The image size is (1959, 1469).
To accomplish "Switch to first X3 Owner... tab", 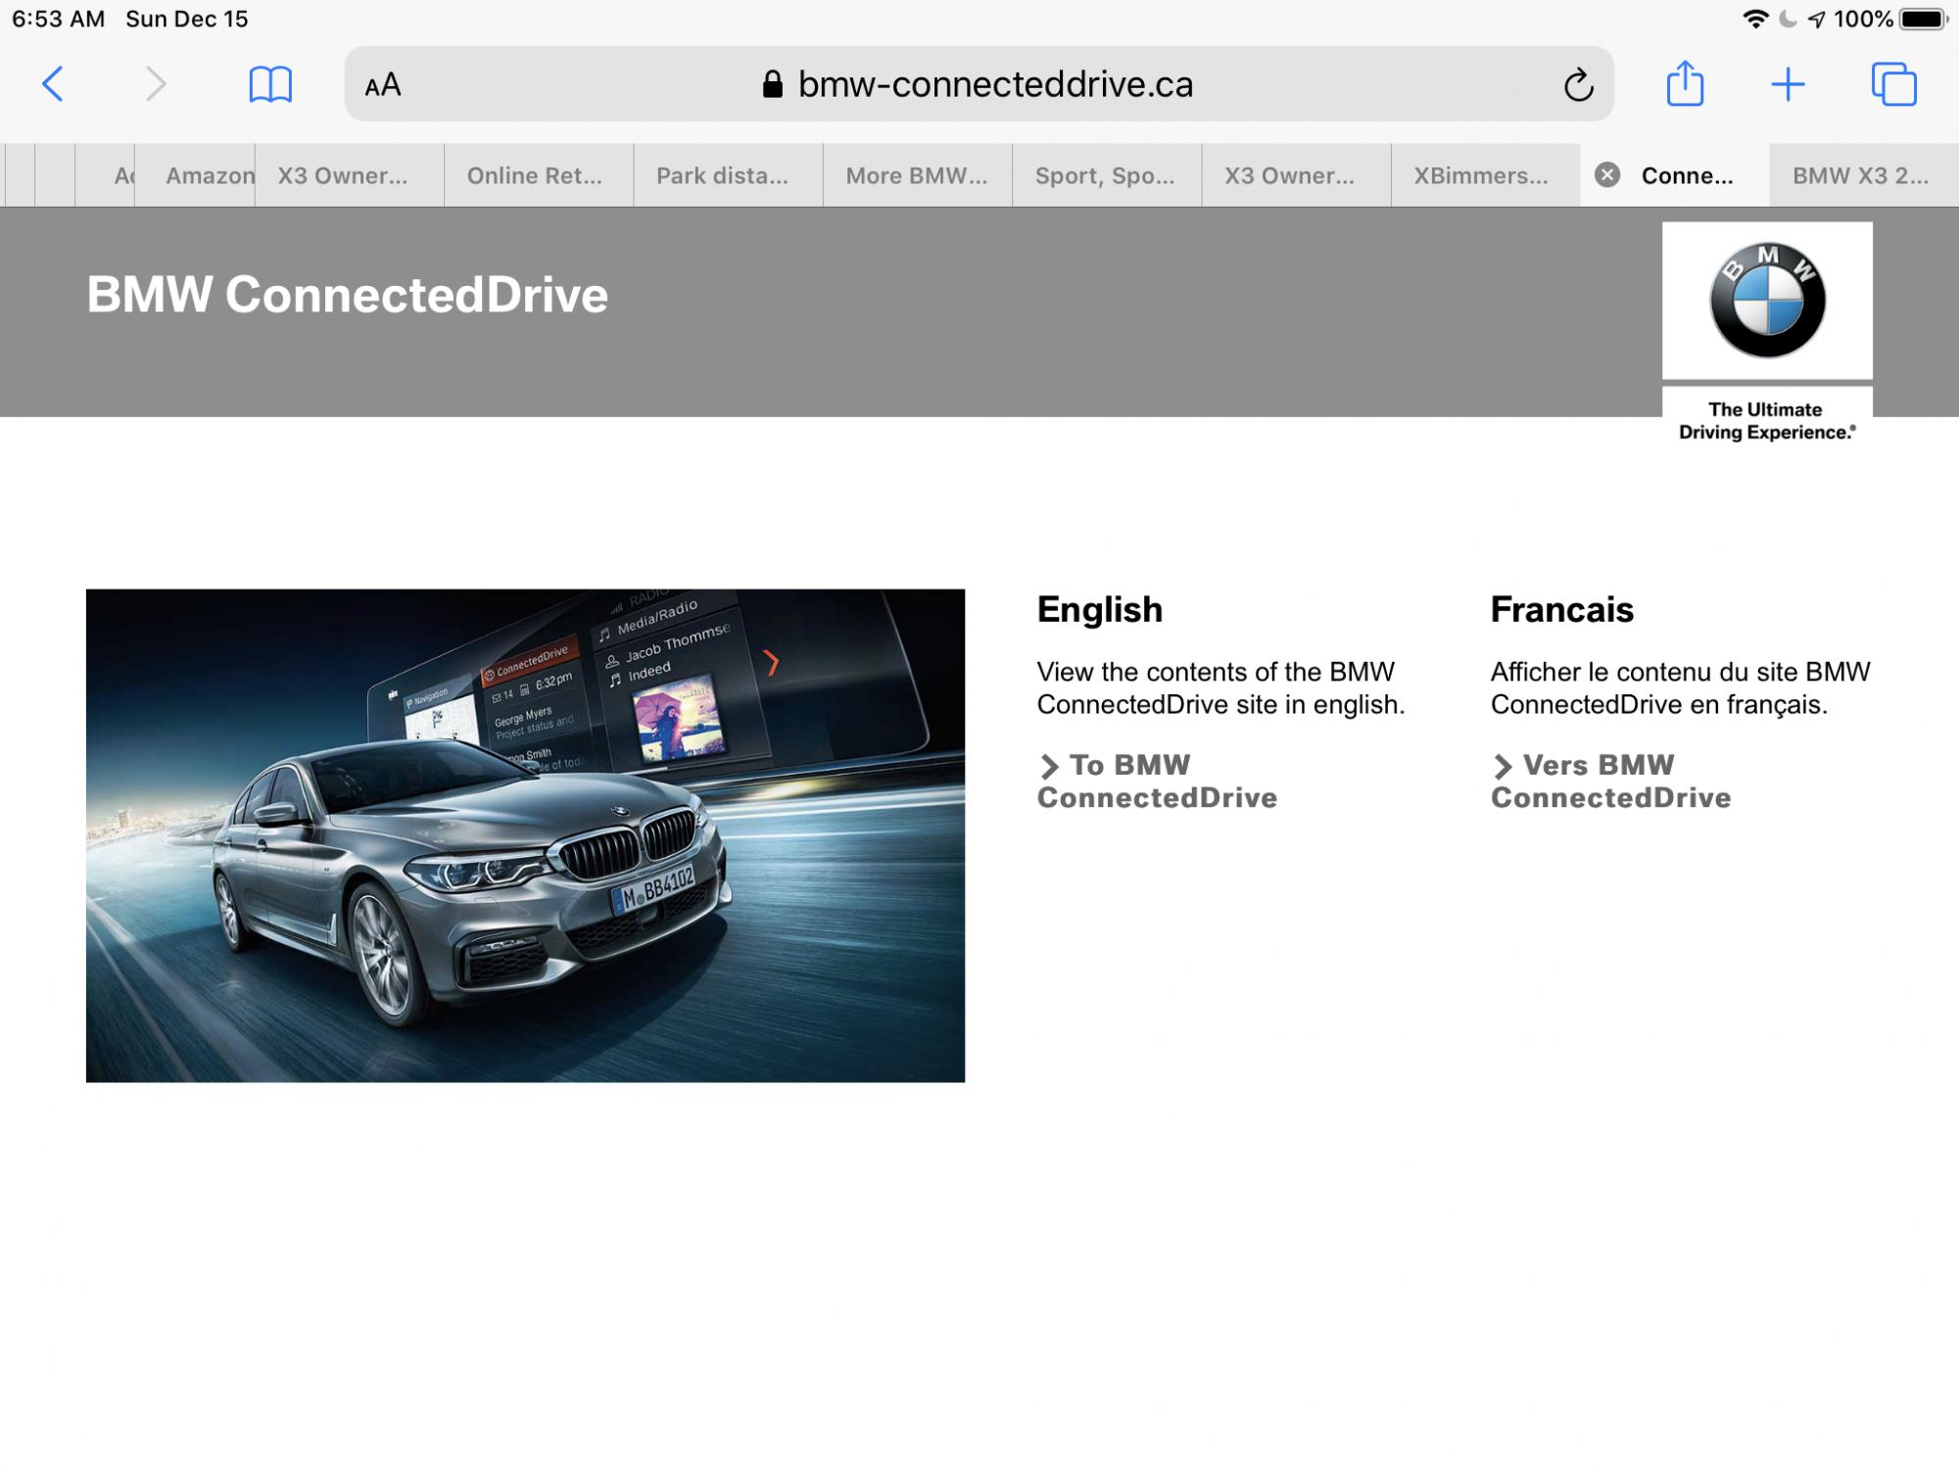I will coord(350,175).
